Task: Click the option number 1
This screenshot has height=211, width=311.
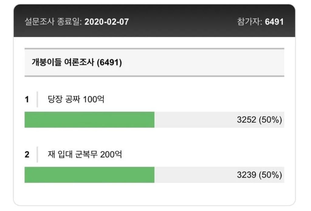Action: point(27,99)
